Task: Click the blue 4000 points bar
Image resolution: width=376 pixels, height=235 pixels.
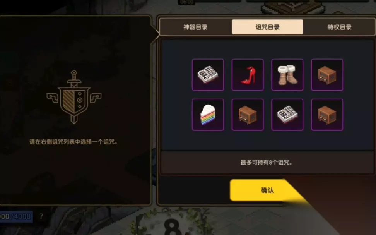Action: point(16,216)
